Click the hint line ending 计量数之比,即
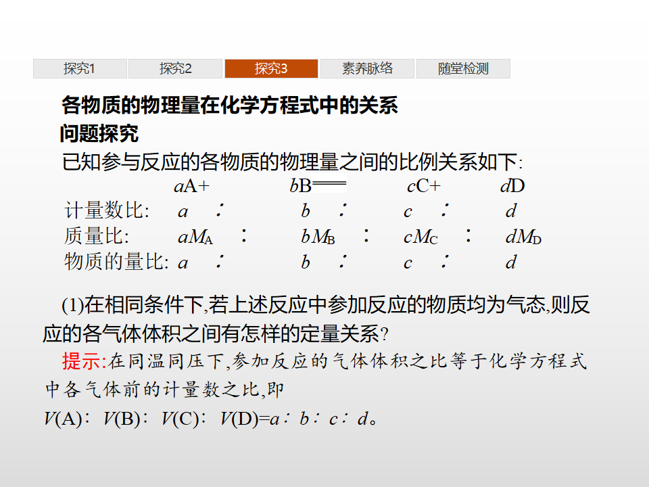Viewport: 649px width, 487px height. (164, 390)
